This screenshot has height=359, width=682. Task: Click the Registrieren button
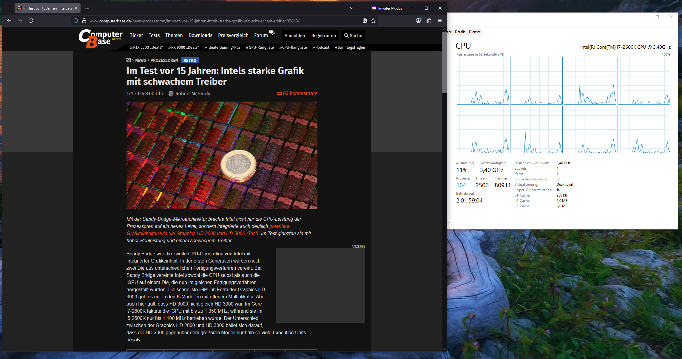point(324,35)
